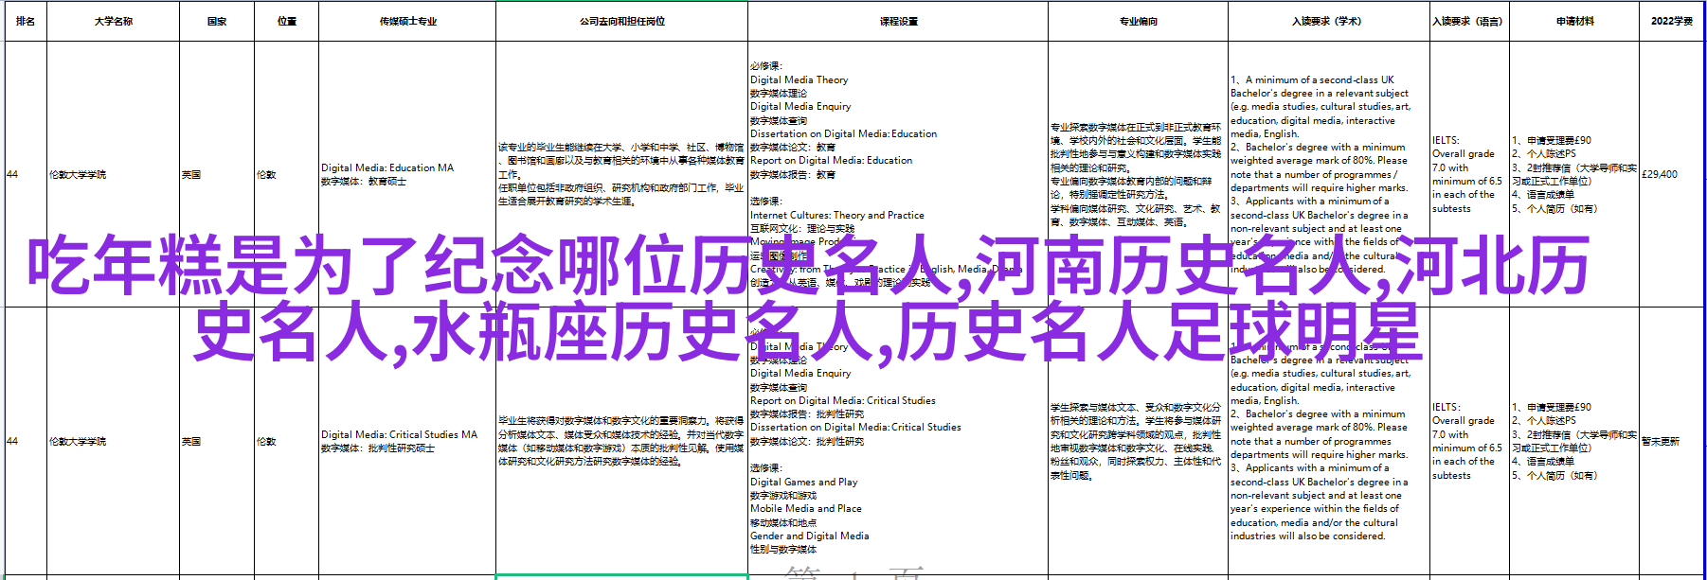Viewport: 1707px width, 580px height.
Task: Click the Digital Media: Critical Studies MA cell
Action: click(406, 441)
